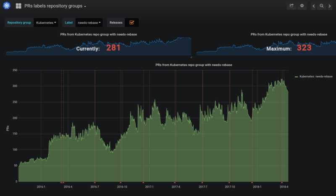Click the Releases variable label

click(x=116, y=23)
